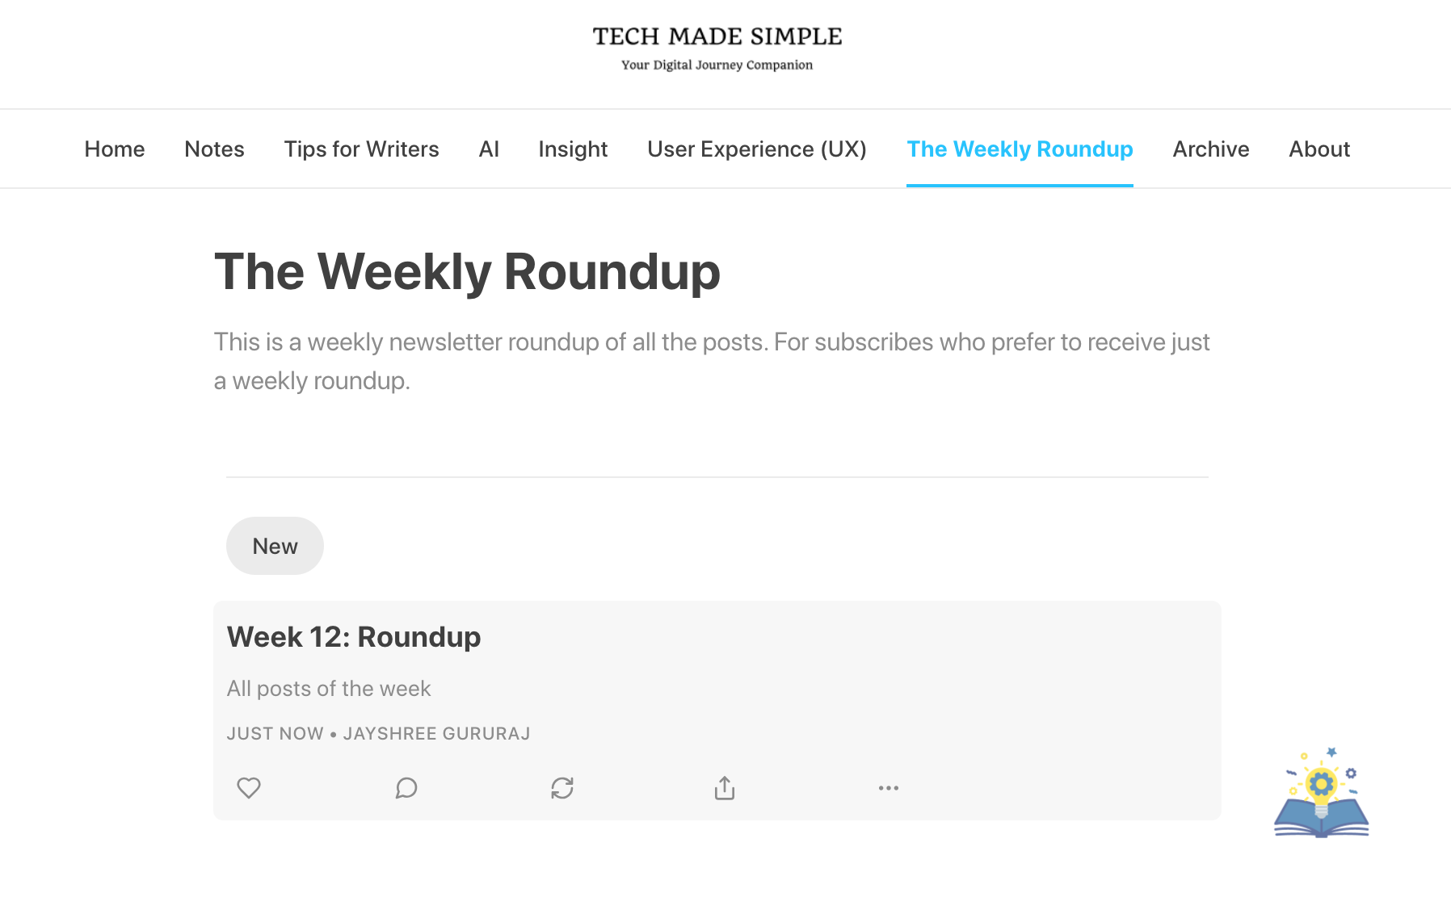The image size is (1451, 914).
Task: Open the Week 12: Roundup post title
Action: (354, 637)
